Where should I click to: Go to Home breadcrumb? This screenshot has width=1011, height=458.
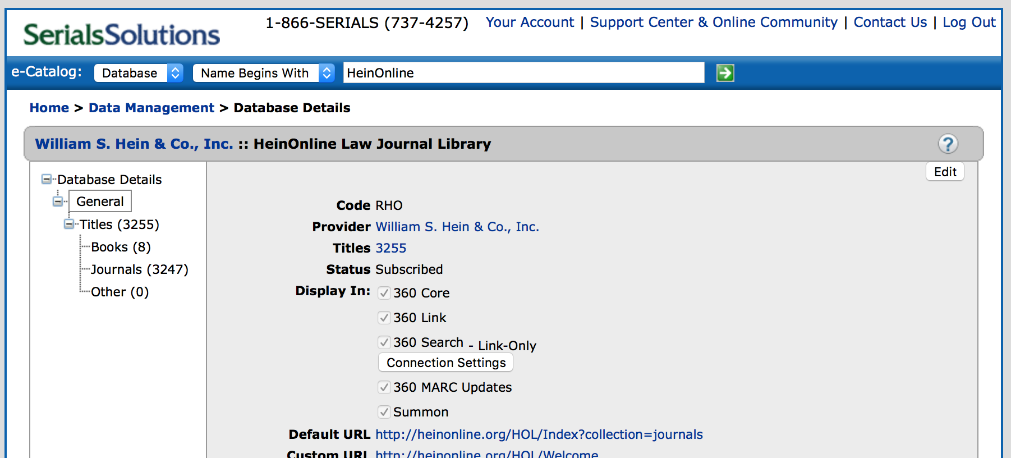point(49,108)
